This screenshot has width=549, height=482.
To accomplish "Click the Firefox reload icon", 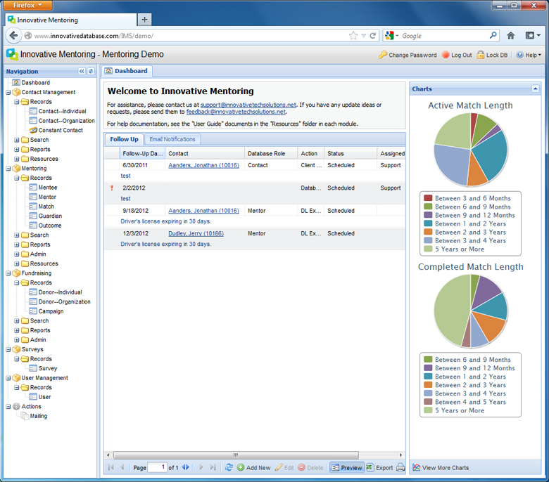I will (373, 36).
